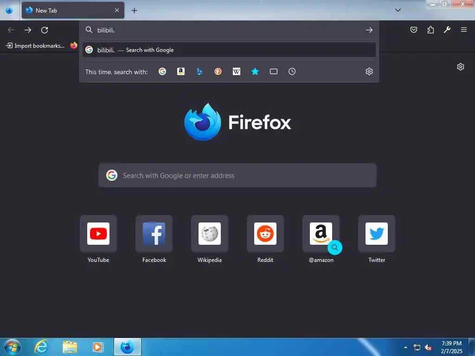Search this time in History

292,71
